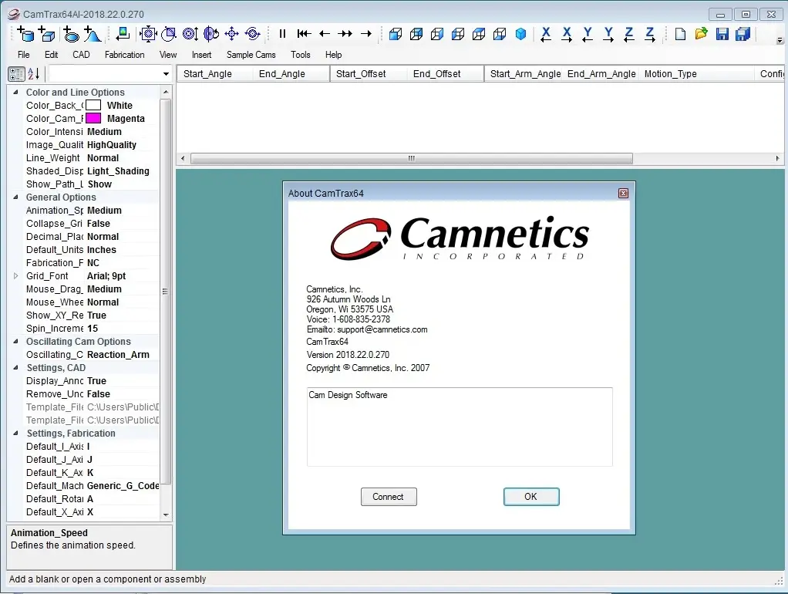Choose the zoom in/out icon with vertical arrow
The height and width of the screenshot is (594, 788).
tap(190, 34)
